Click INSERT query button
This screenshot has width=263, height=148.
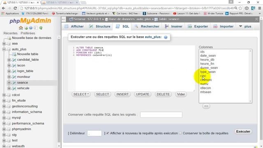coord(122,94)
